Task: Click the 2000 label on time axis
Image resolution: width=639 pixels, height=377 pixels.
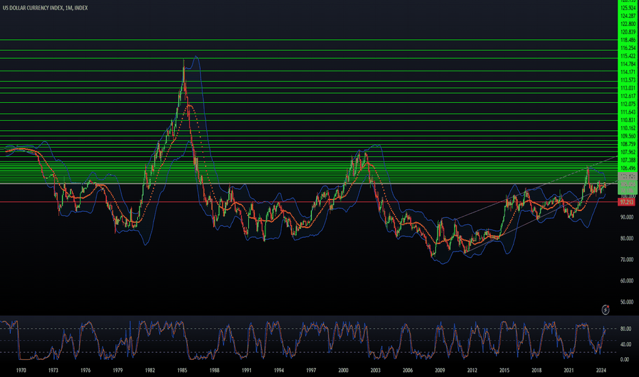Action: [343, 370]
